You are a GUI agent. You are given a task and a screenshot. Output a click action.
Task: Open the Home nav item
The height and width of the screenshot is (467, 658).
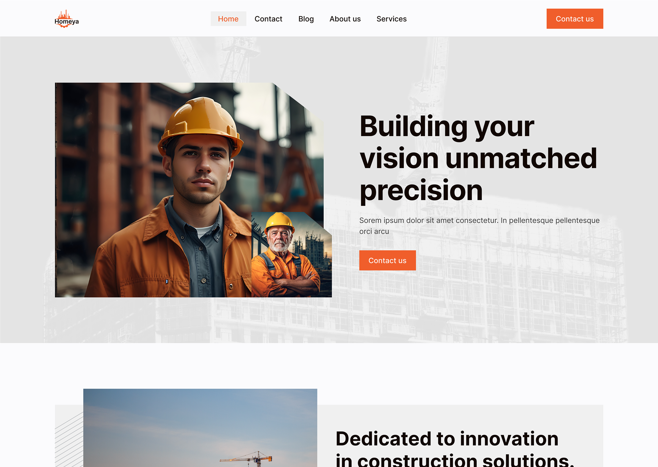tap(228, 19)
